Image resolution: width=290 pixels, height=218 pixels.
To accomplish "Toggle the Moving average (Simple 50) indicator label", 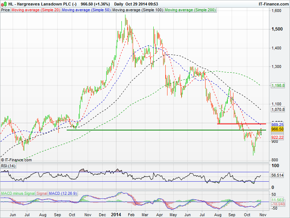I will 86,10.
